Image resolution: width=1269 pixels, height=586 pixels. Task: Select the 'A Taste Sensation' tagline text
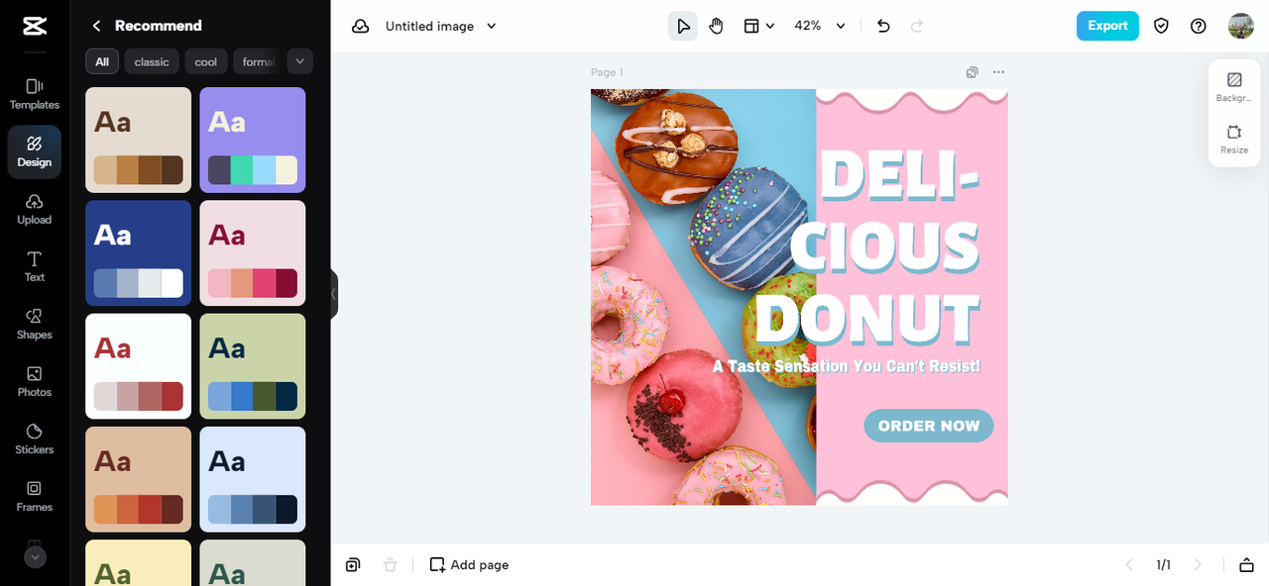point(847,366)
